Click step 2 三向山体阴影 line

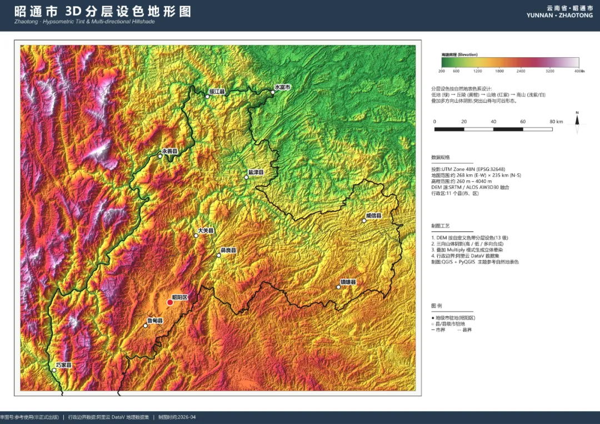click(467, 244)
